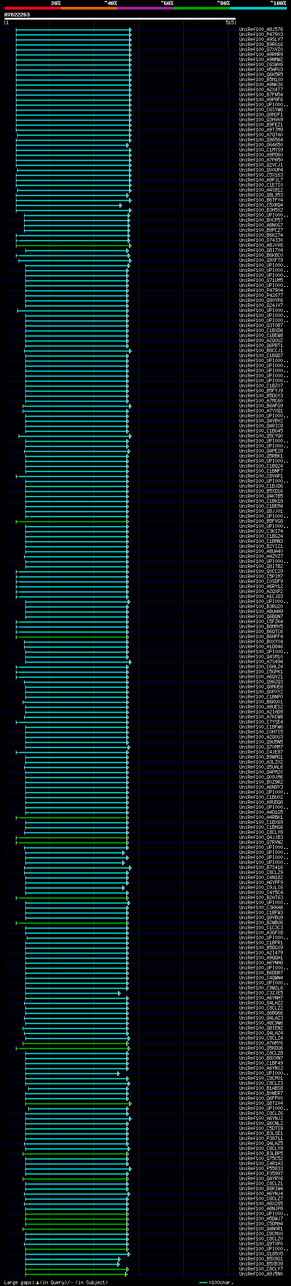Screen dimensions: 291x1286
Task: Select the UniRef100_P35997 label
Action: [261, 1173]
